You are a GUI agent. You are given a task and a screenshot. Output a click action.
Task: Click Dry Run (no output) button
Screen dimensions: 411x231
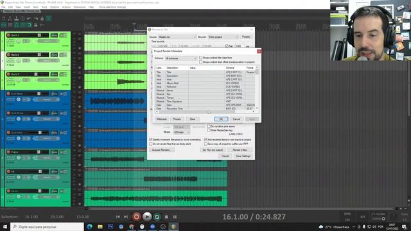pyautogui.click(x=213, y=150)
